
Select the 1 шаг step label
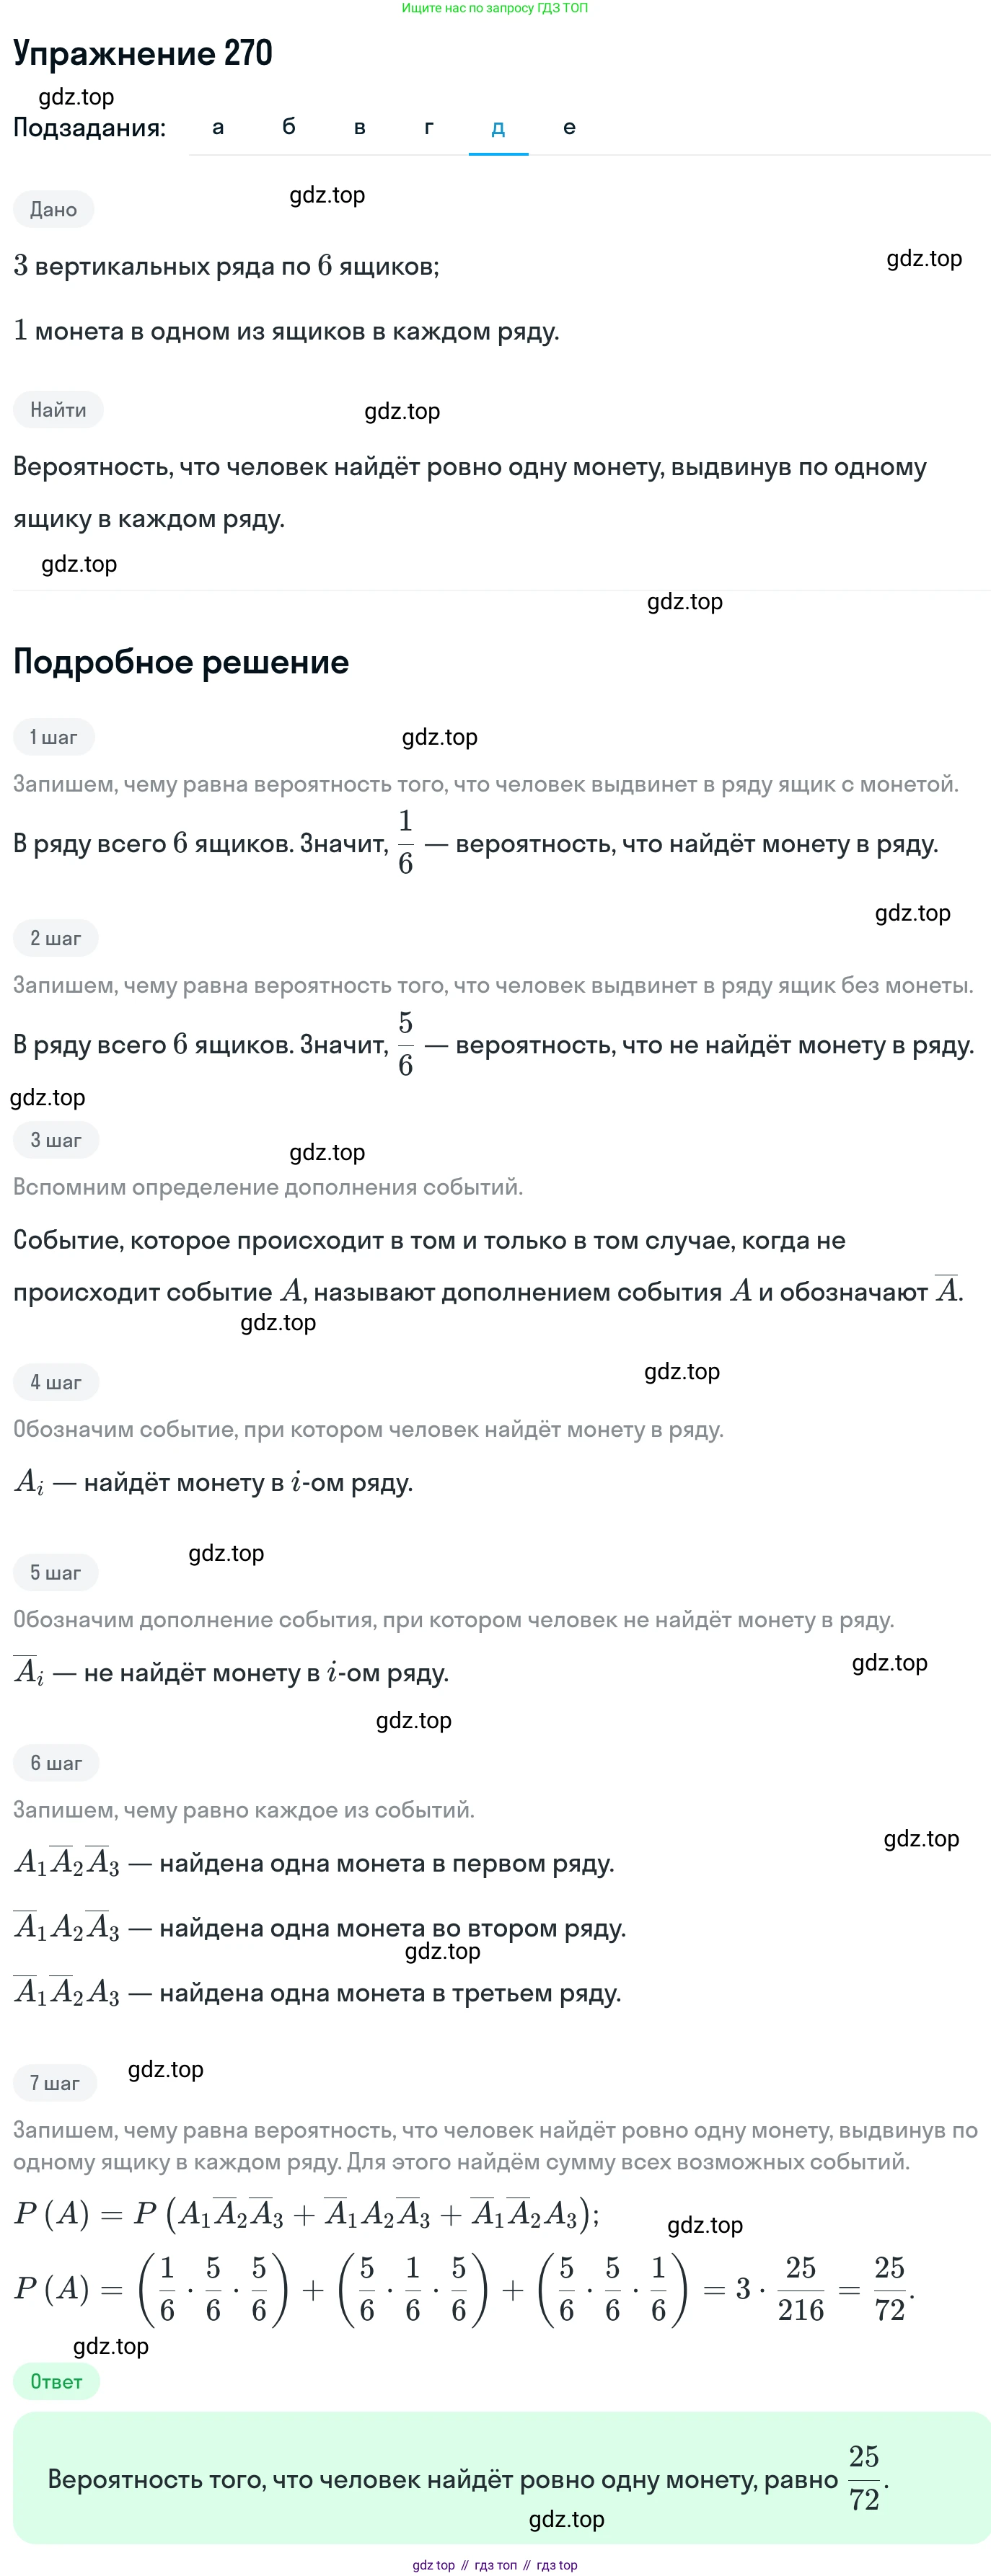pyautogui.click(x=53, y=737)
